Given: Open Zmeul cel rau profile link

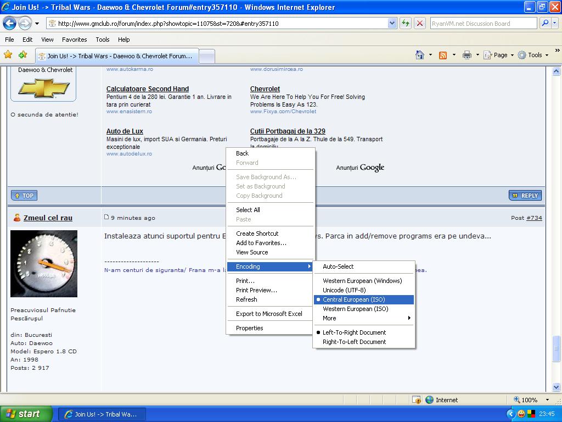Looking at the screenshot, I should (48, 218).
